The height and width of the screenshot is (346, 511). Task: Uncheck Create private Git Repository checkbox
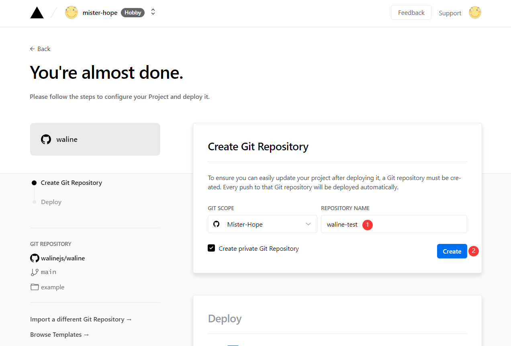coord(211,248)
